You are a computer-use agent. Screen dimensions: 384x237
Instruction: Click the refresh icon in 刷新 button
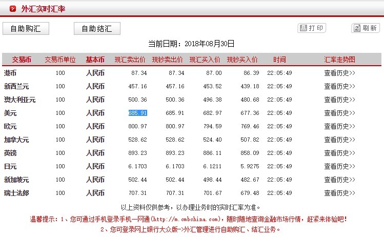pos(357,28)
